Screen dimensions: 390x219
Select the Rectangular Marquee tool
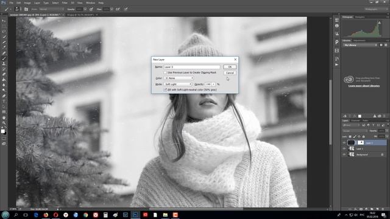tap(4, 26)
